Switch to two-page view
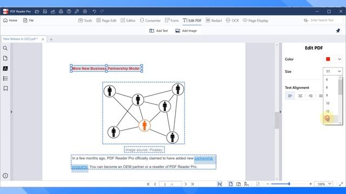This screenshot has height=194, width=346. [238, 184]
